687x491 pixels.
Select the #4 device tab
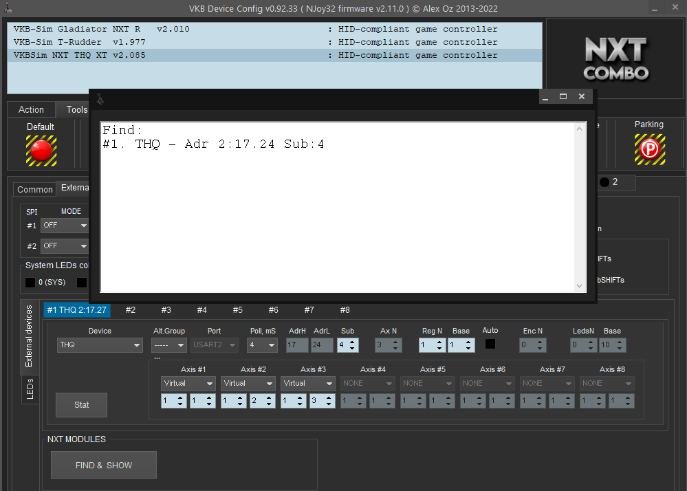click(202, 310)
